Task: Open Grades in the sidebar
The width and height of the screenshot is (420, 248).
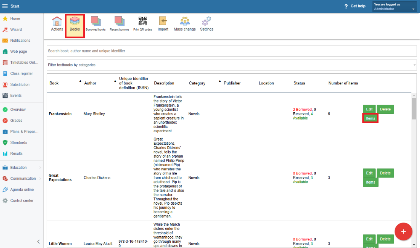Action: tap(16, 121)
